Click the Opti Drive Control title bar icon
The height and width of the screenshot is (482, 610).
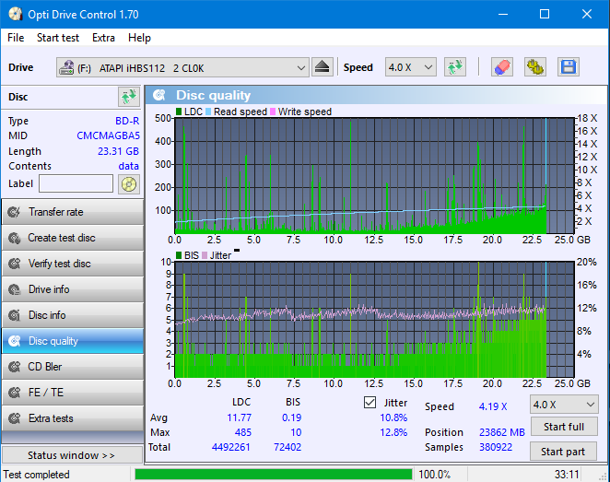15,15
